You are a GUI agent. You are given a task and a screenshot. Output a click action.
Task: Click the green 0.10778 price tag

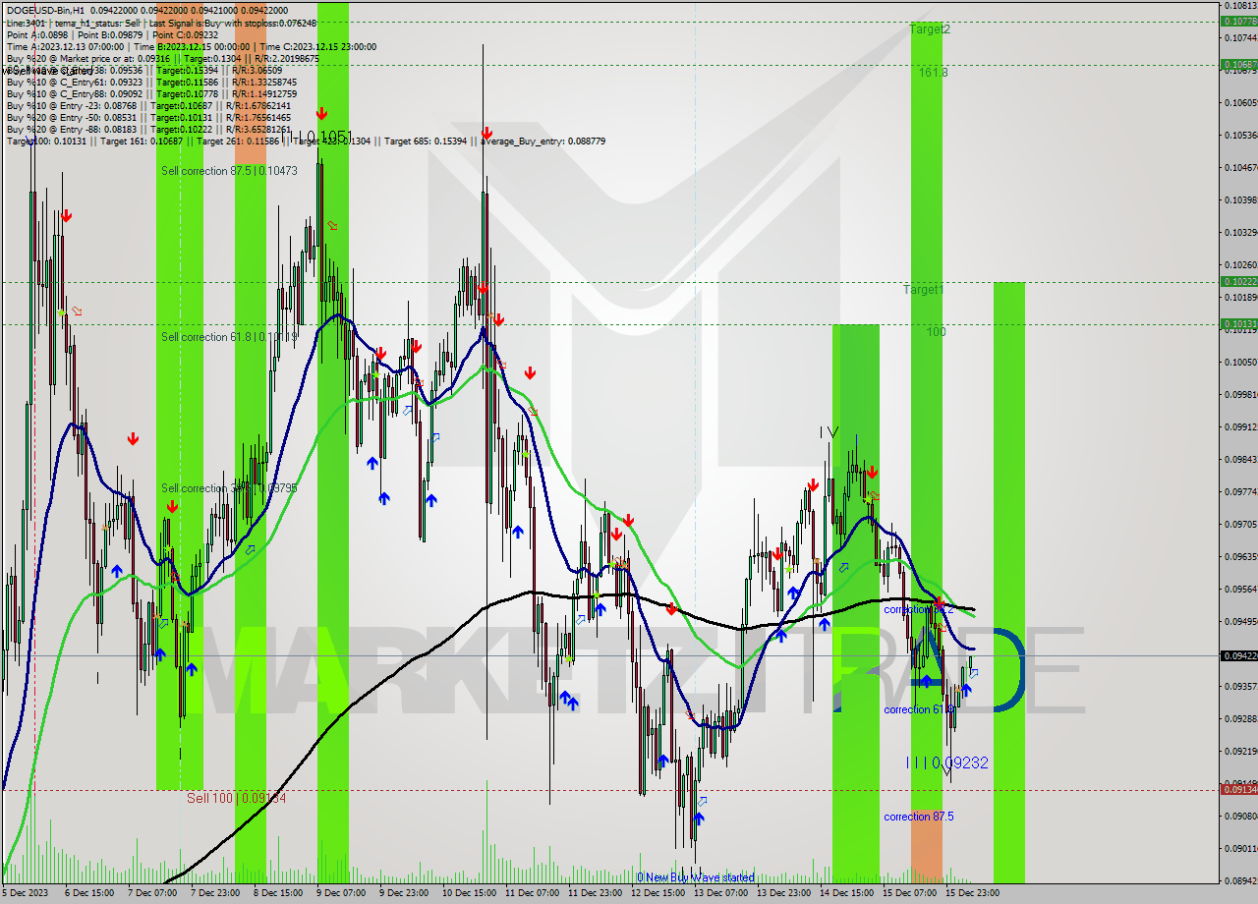point(1238,21)
